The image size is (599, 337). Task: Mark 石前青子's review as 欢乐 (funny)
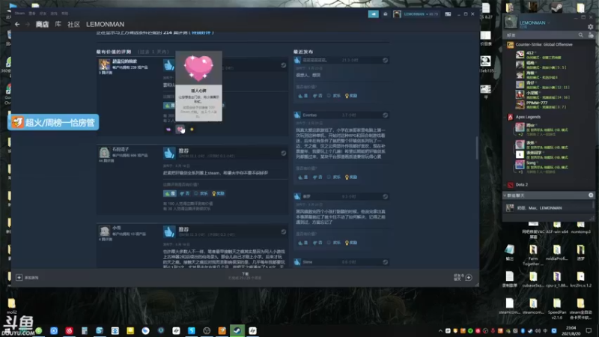click(x=201, y=194)
